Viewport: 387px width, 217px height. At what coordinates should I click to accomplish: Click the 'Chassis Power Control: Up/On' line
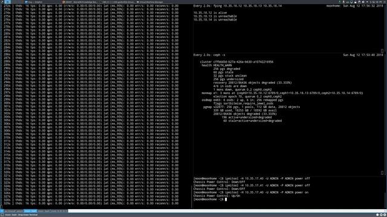point(216,196)
